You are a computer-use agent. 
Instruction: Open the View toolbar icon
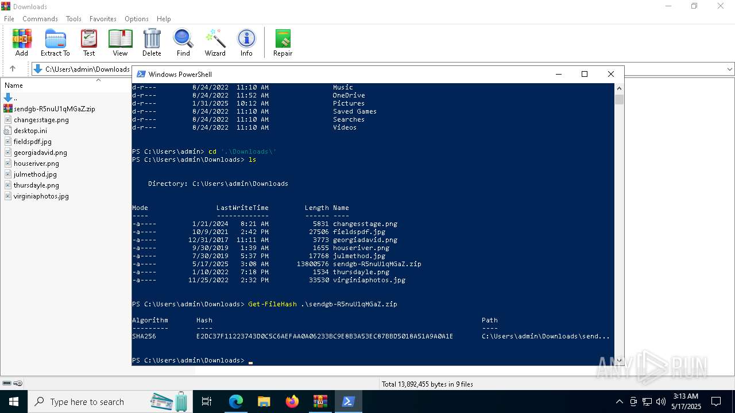point(120,43)
